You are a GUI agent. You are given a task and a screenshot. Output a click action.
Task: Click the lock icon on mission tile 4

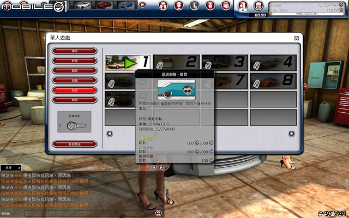coord(256,65)
